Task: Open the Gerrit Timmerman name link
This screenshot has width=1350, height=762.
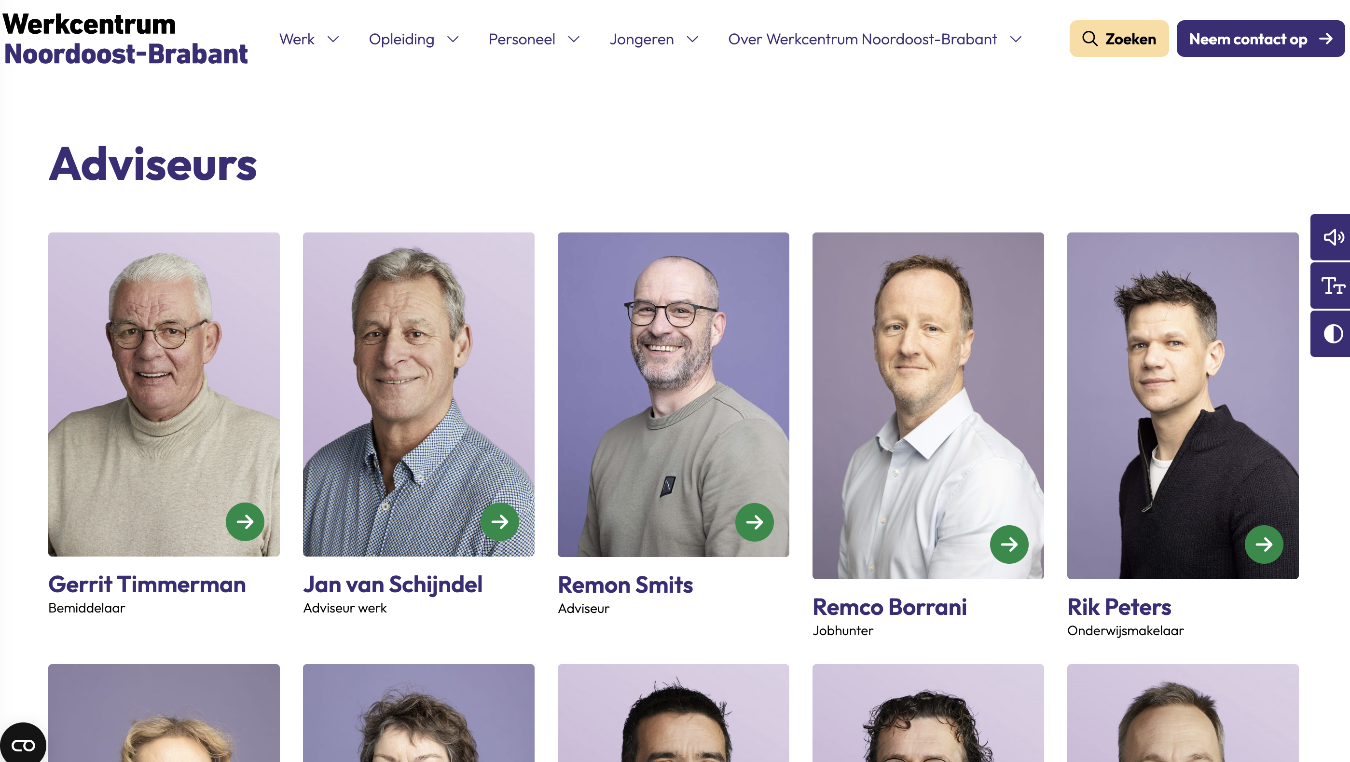Action: (147, 585)
